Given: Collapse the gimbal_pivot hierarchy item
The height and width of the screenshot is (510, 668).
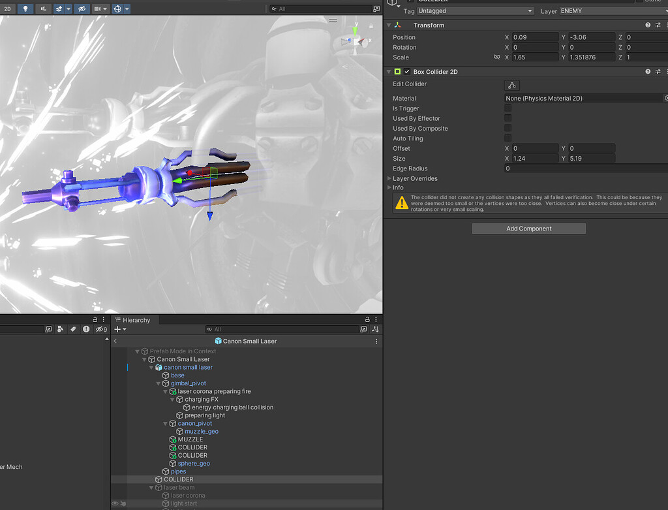Looking at the screenshot, I should (x=159, y=383).
